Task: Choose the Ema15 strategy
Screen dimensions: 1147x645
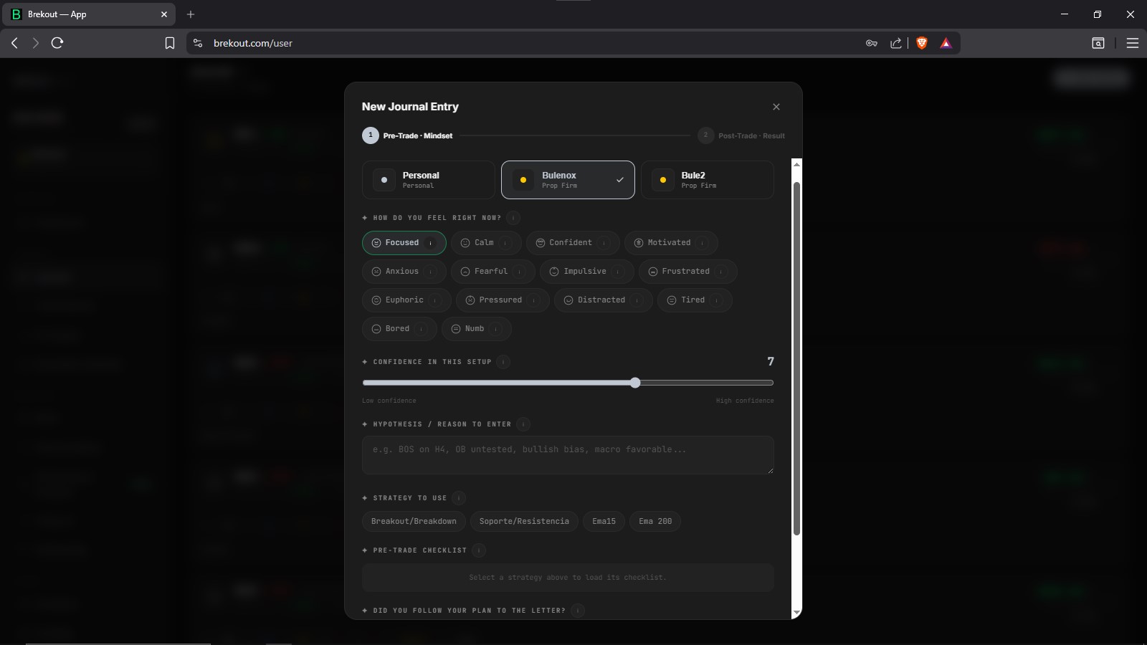Action: 604,522
